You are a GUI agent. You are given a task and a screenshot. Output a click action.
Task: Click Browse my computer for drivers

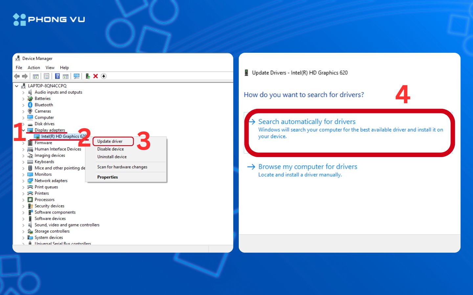tap(307, 167)
